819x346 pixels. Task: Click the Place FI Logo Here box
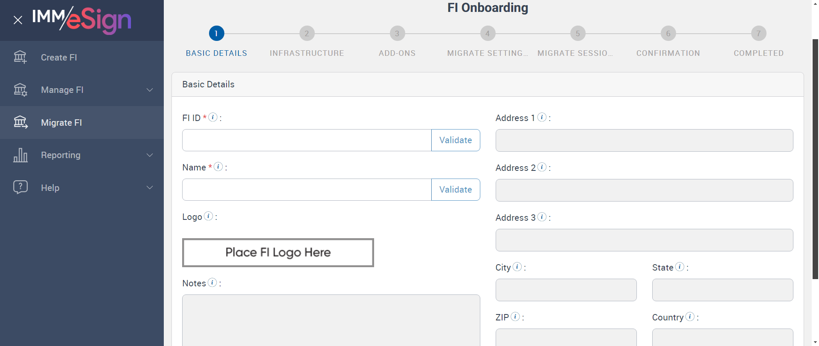pyautogui.click(x=278, y=253)
